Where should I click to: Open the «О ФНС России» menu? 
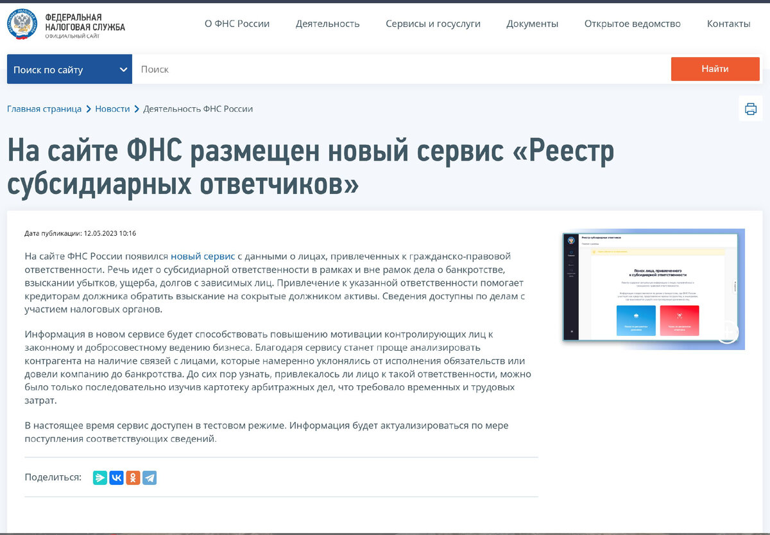click(x=237, y=24)
